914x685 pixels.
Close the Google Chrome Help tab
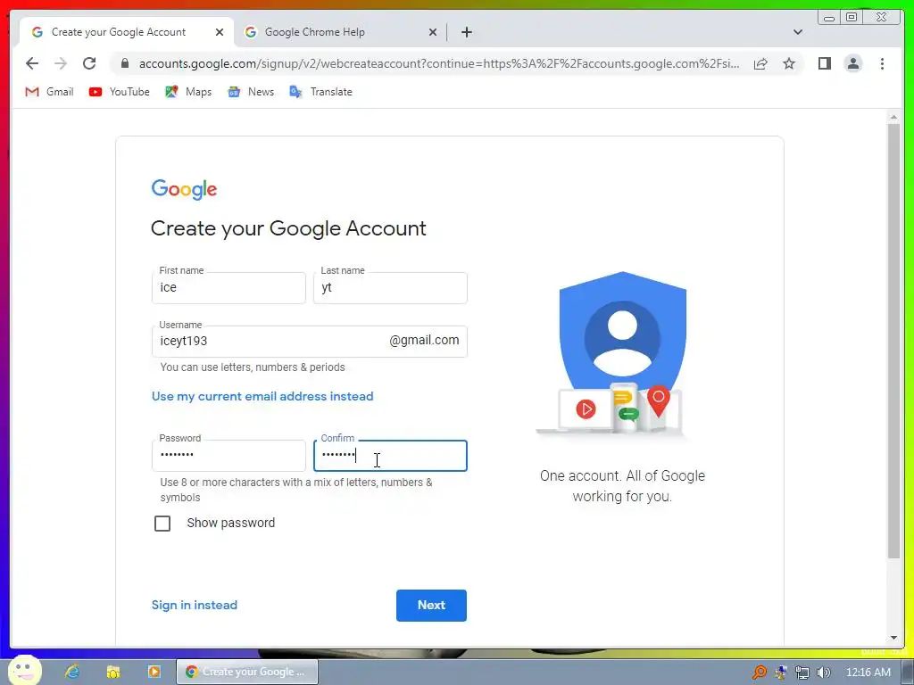click(x=433, y=32)
